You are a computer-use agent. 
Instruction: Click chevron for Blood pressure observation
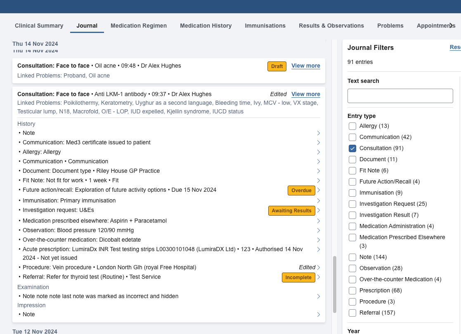pyautogui.click(x=318, y=231)
